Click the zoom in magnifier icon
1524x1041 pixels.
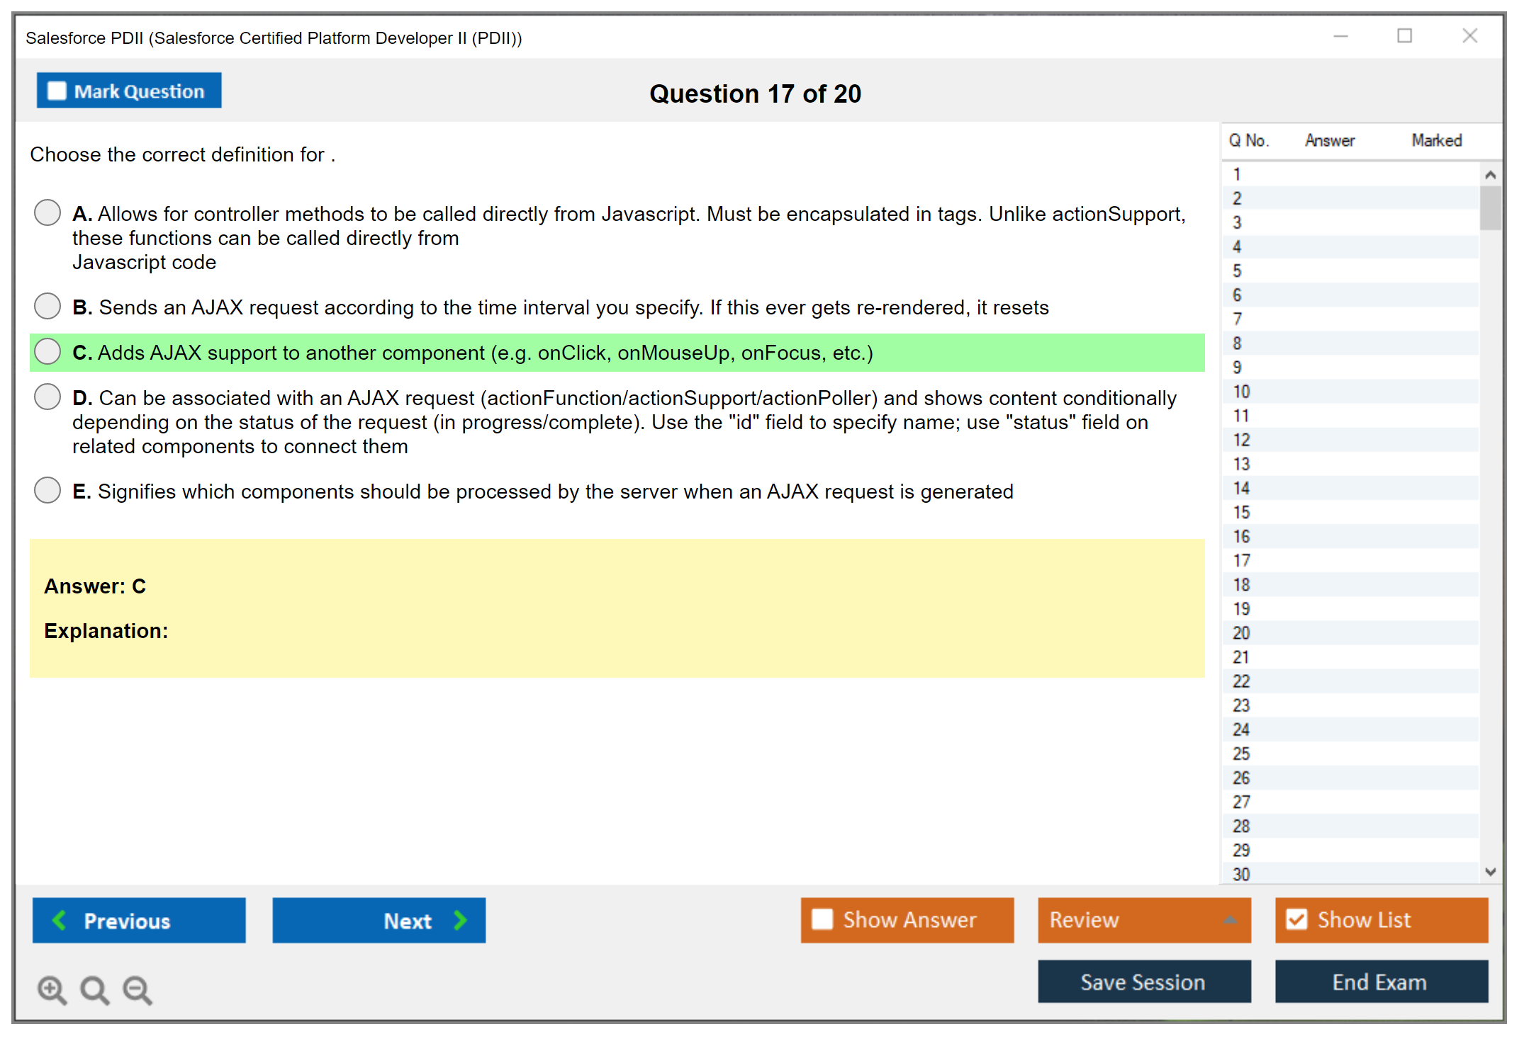[x=52, y=989]
